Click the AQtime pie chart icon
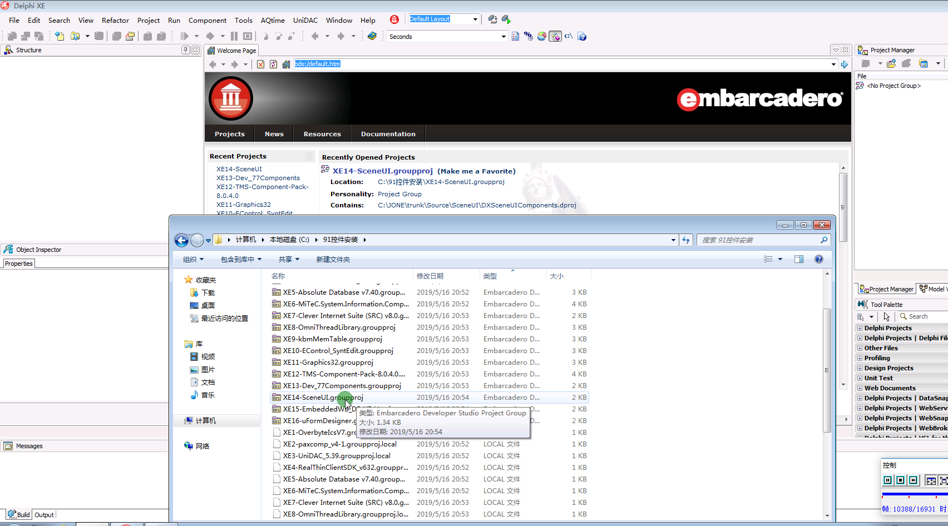The width and height of the screenshot is (948, 526). point(542,36)
